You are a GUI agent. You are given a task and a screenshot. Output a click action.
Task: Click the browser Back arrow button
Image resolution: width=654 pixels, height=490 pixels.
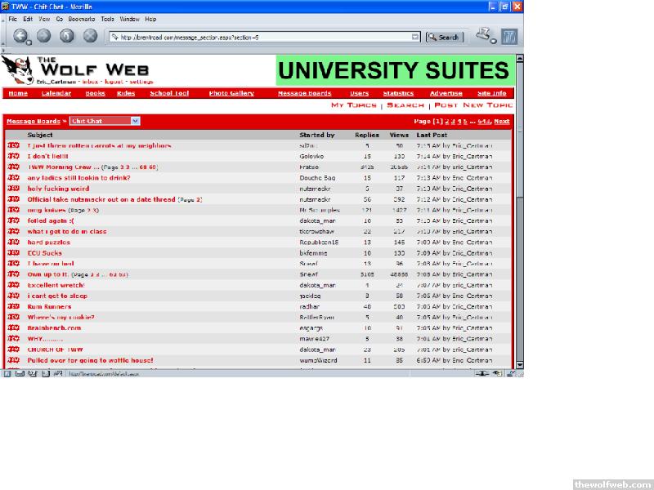point(20,36)
